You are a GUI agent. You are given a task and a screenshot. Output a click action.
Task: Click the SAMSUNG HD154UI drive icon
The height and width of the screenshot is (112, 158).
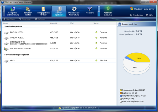(x=6, y=44)
